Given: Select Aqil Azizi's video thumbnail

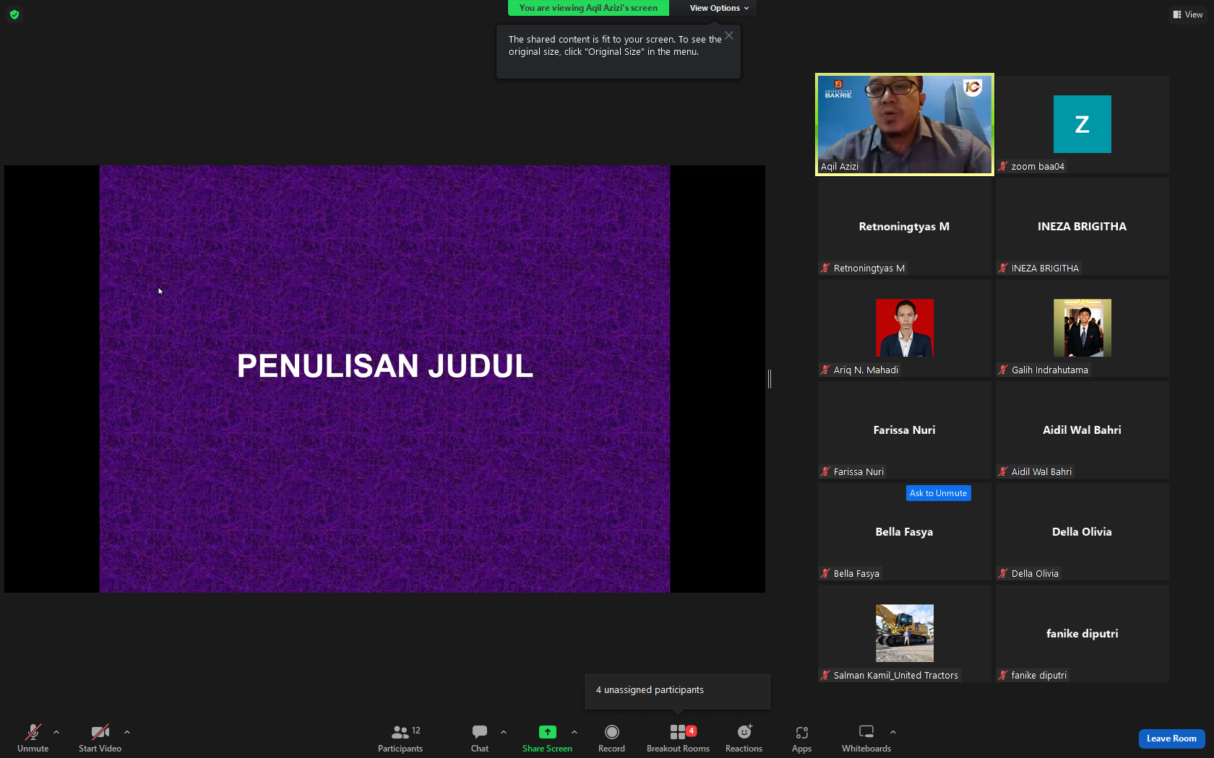Looking at the screenshot, I should 905,124.
